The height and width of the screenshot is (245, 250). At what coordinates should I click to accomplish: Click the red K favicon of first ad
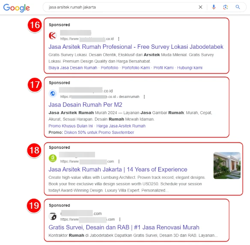[53, 35]
